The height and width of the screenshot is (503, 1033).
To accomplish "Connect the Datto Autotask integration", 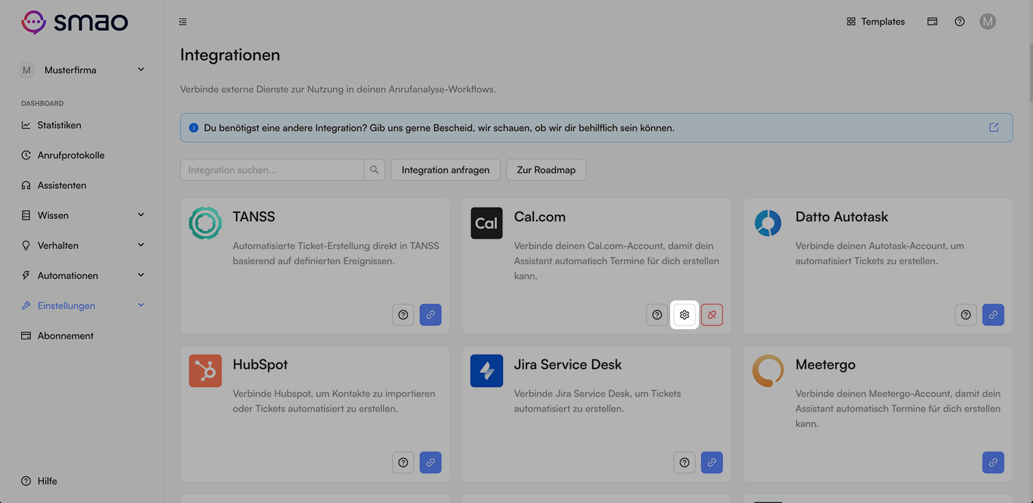I will click(x=993, y=315).
